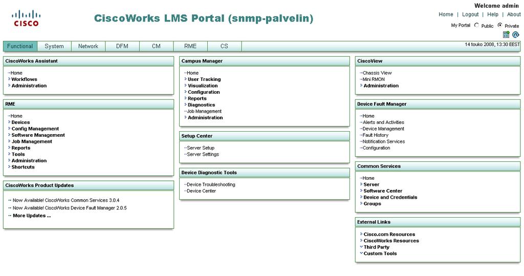Expand Software Center in Common Services
This screenshot has height=276, width=524.
pyautogui.click(x=383, y=191)
